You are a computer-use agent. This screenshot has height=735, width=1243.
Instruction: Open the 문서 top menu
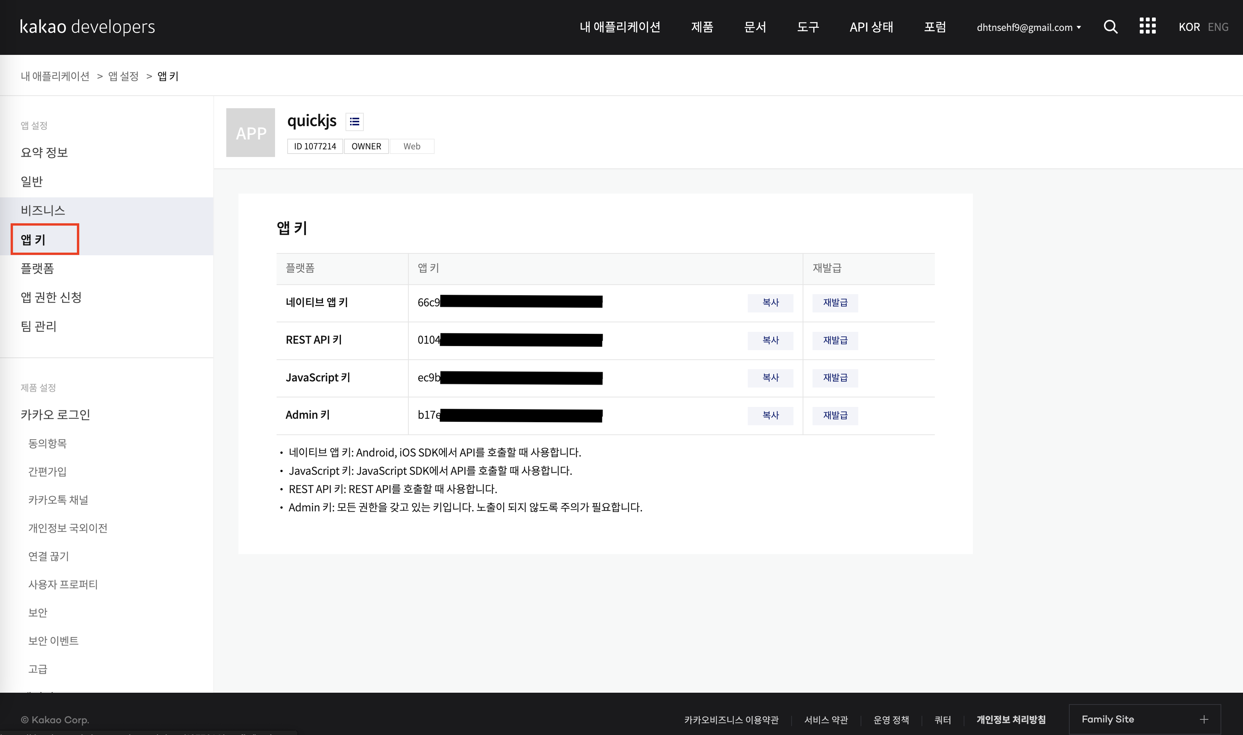click(755, 27)
